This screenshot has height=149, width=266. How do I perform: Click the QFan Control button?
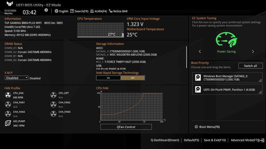coord(126,127)
